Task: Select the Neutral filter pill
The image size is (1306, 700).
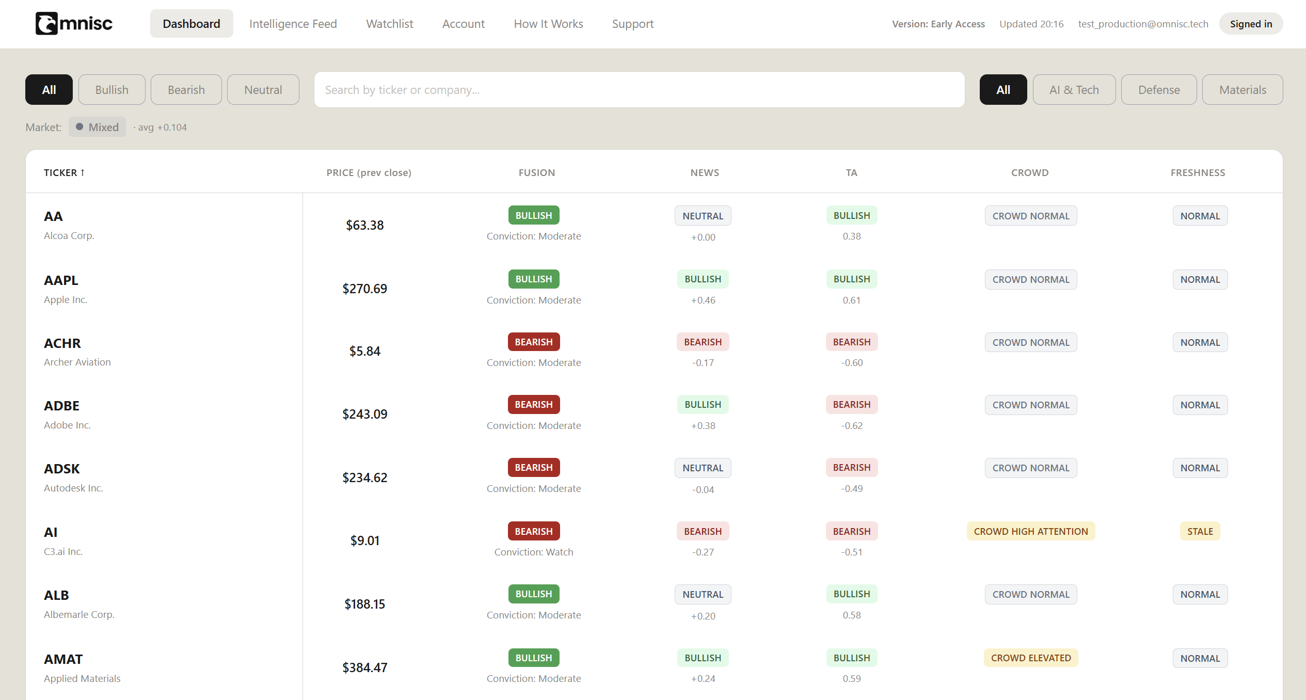Action: [263, 90]
